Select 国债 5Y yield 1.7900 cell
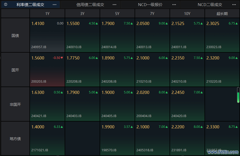 (x=117, y=35)
